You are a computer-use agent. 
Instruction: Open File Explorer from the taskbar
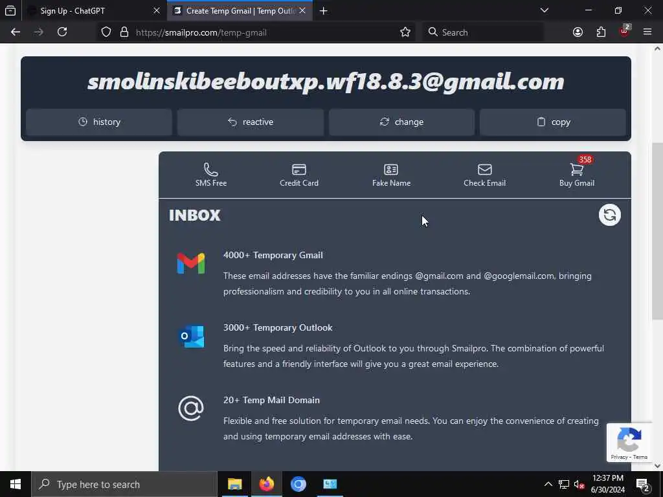point(234,484)
